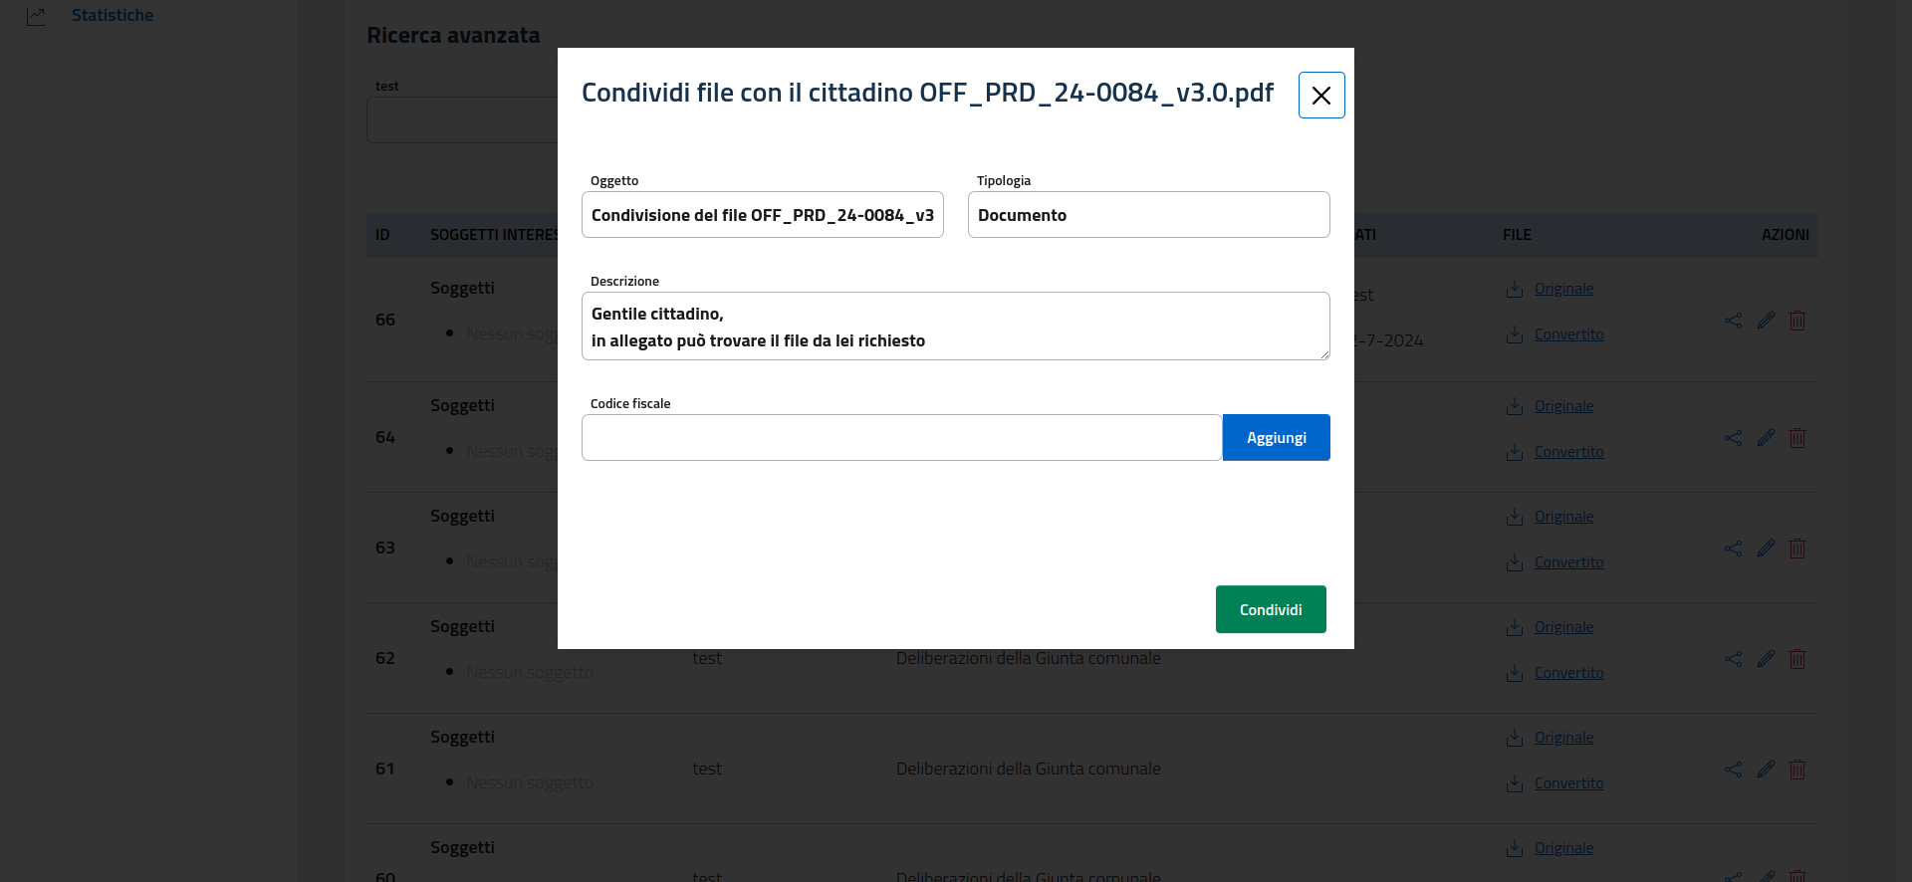Click into the Oggetto text field
The width and height of the screenshot is (1912, 882).
click(x=762, y=215)
